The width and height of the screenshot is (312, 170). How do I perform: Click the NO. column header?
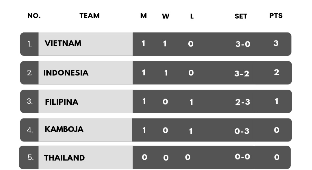(x=34, y=16)
